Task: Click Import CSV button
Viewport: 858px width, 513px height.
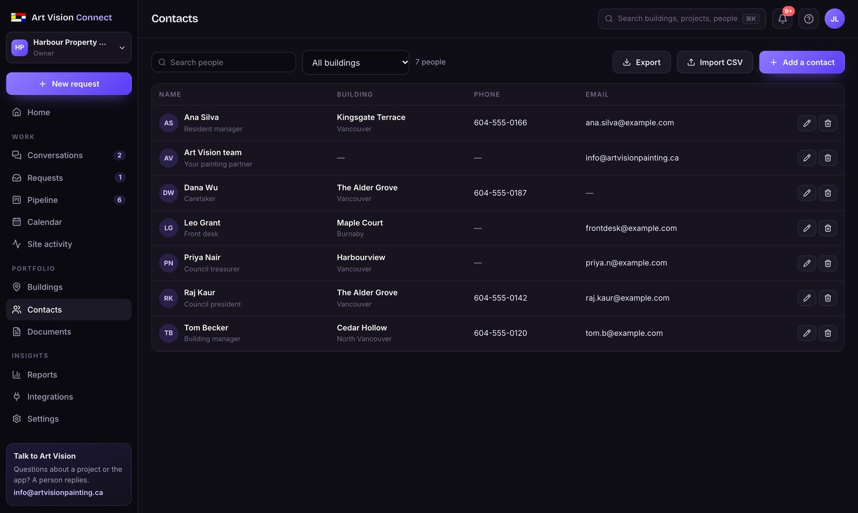Action: coord(715,62)
